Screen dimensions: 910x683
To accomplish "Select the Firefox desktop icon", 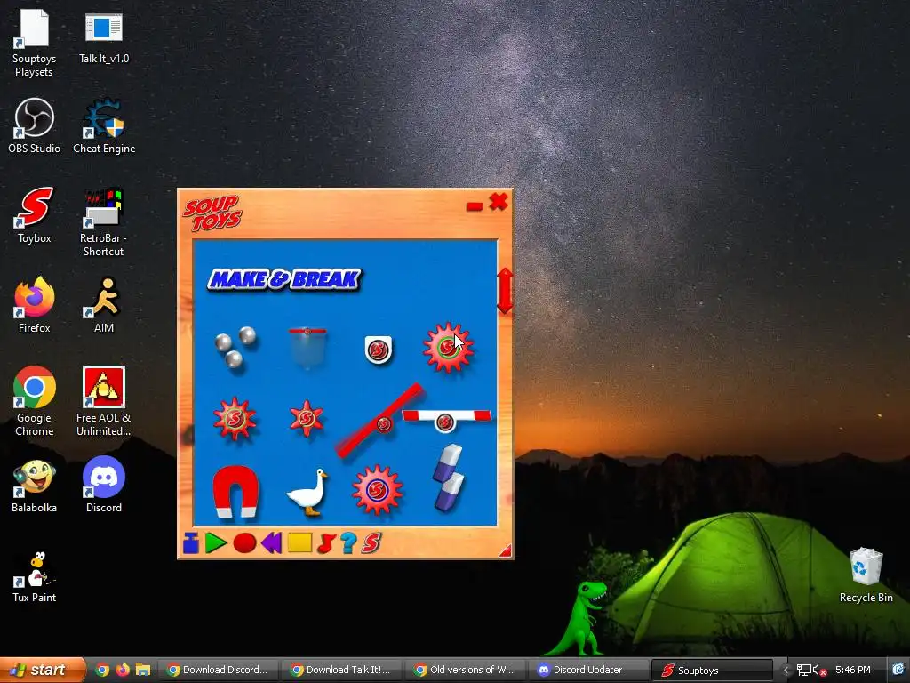I will point(35,305).
